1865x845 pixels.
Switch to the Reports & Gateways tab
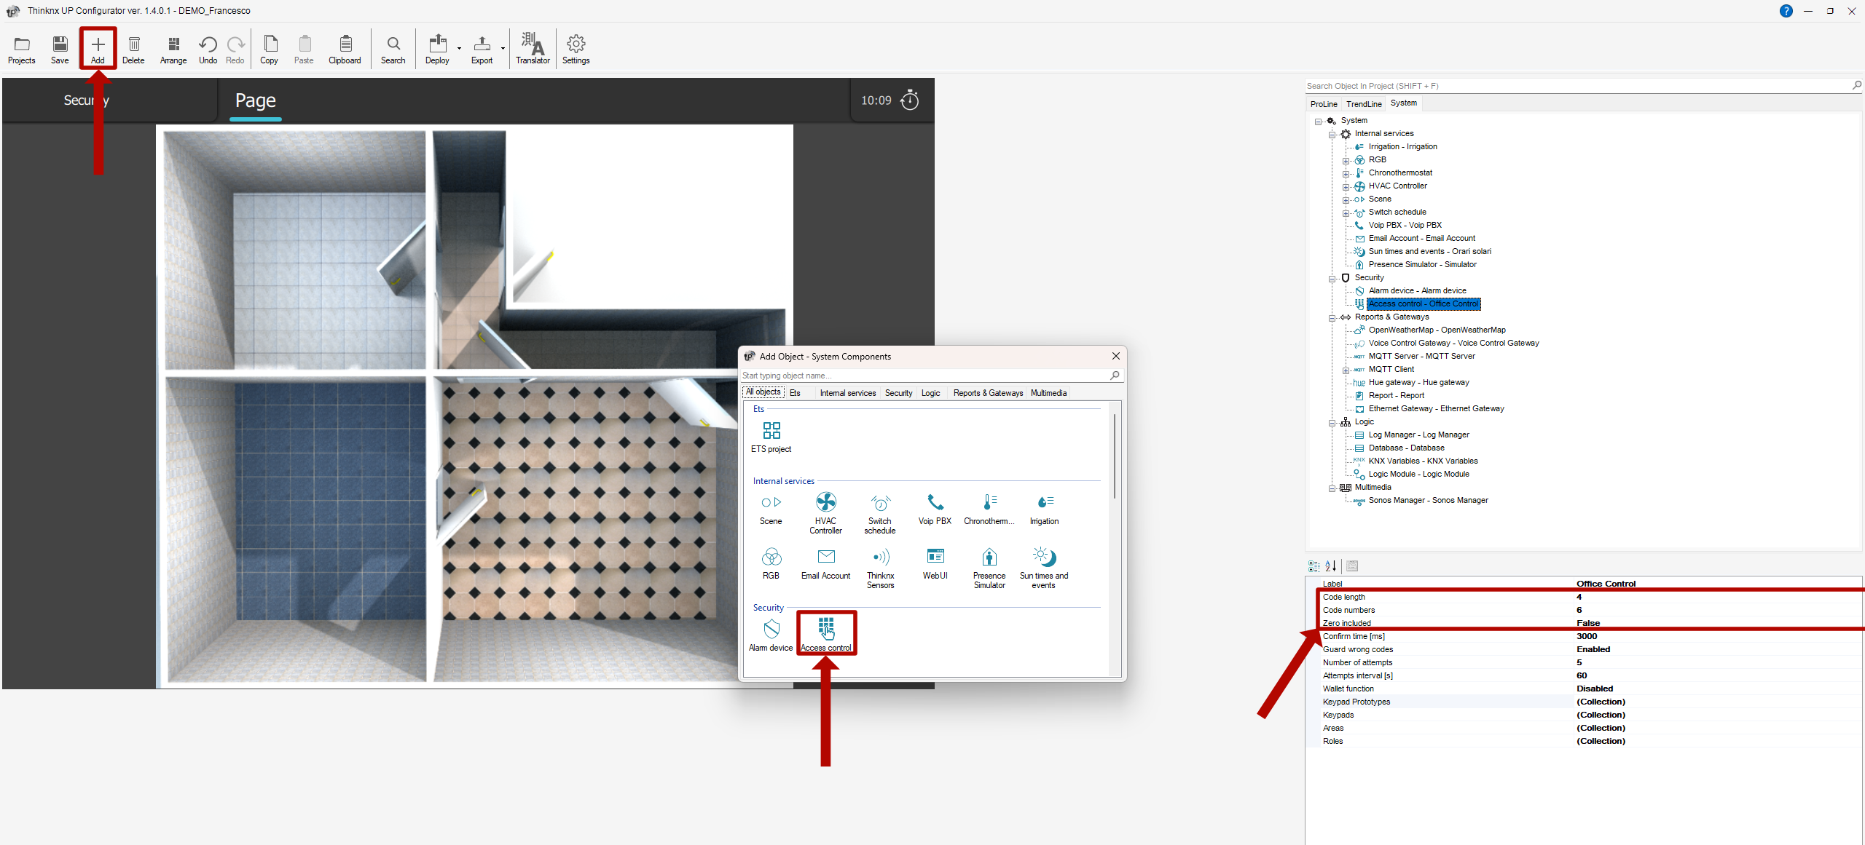(988, 393)
